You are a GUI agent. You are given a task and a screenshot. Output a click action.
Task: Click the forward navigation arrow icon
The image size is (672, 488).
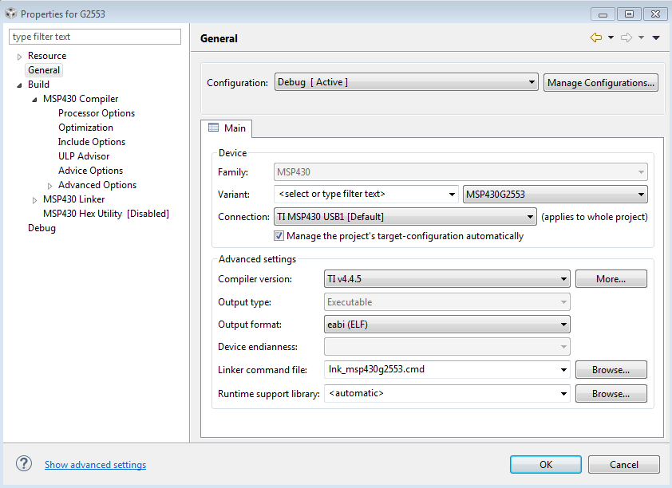627,37
